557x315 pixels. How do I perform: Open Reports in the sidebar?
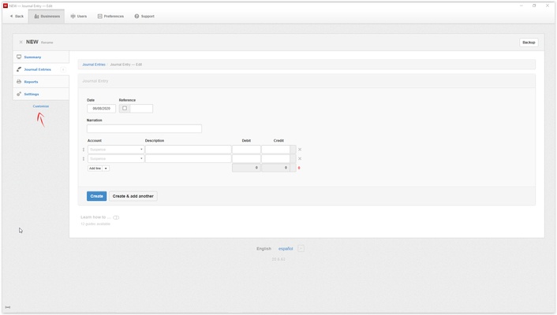pos(41,82)
